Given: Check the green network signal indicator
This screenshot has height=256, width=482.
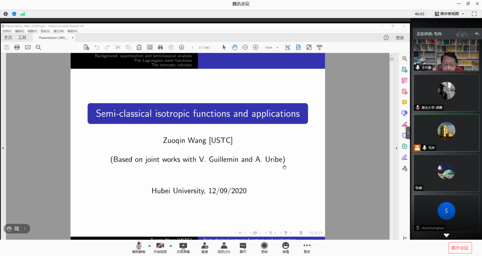Looking at the screenshot, I should pyautogui.click(x=22, y=14).
